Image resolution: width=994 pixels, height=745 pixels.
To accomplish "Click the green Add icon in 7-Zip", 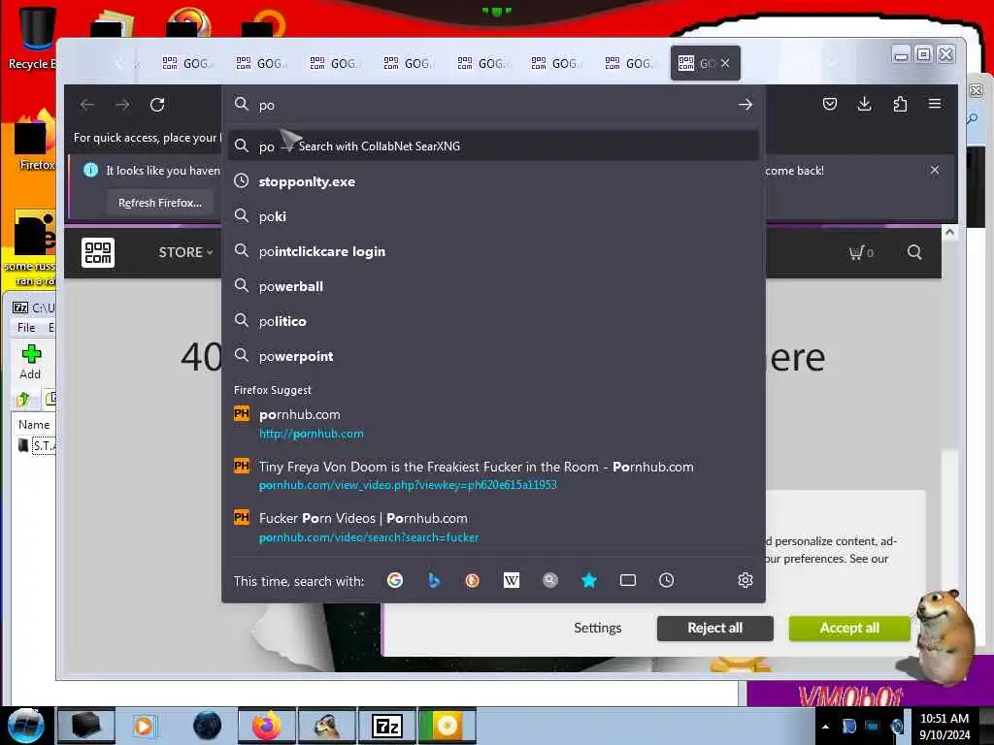I will pyautogui.click(x=30, y=362).
